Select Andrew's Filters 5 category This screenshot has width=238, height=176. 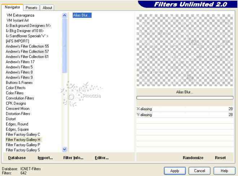point(19,67)
